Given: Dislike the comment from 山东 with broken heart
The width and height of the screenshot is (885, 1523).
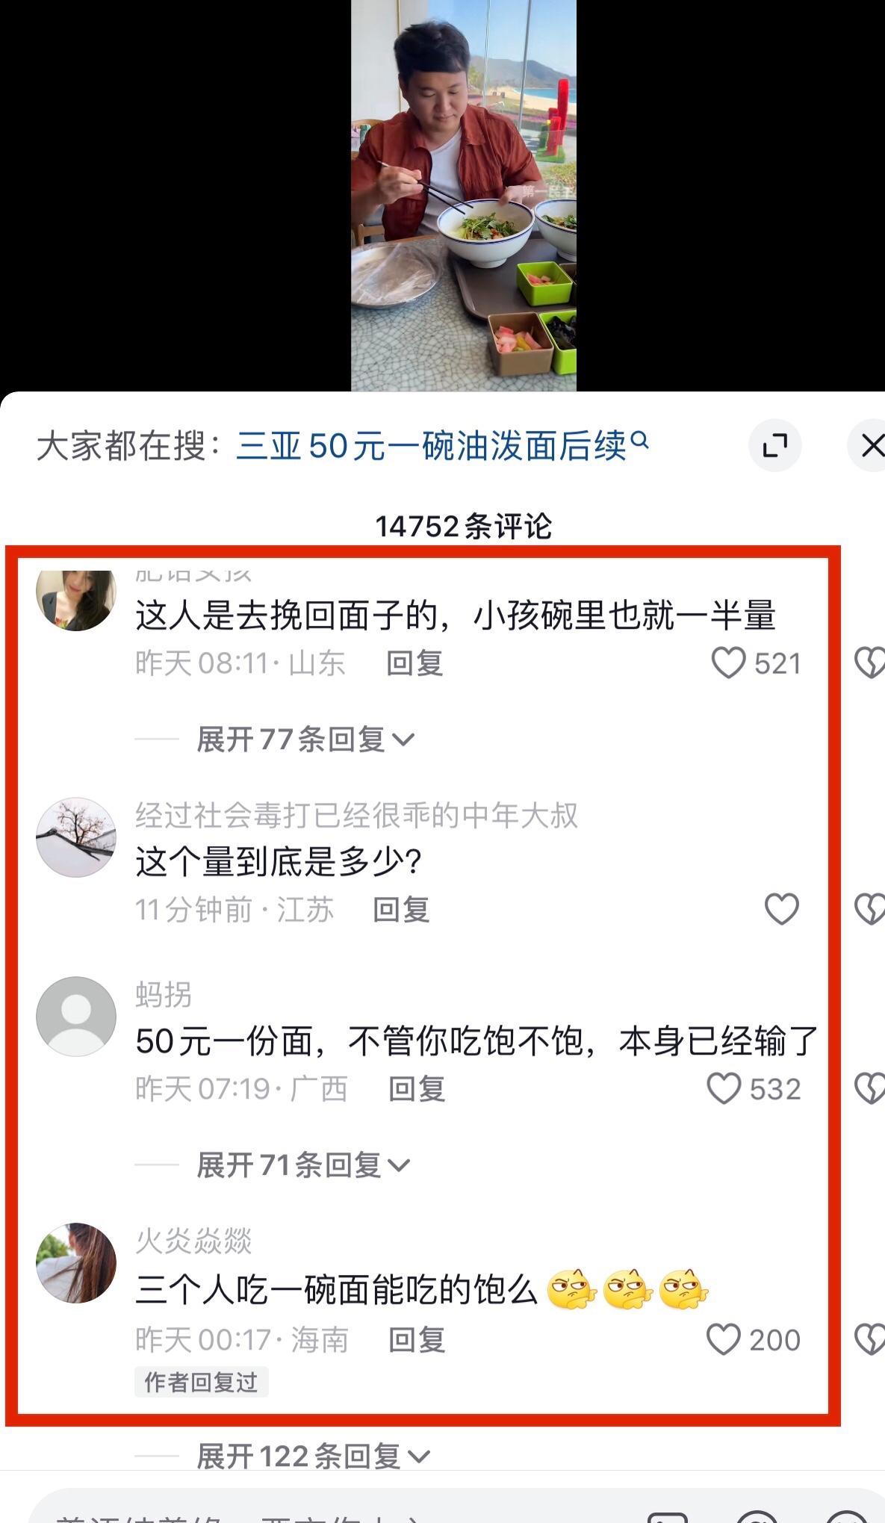Looking at the screenshot, I should [x=870, y=663].
